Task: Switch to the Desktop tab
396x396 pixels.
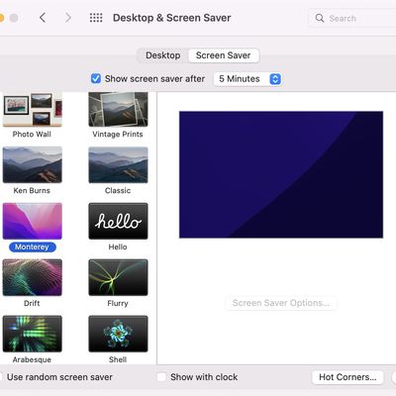Action: click(x=163, y=55)
